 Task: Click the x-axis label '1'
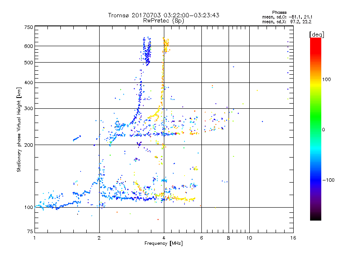pyautogui.click(x=34, y=238)
